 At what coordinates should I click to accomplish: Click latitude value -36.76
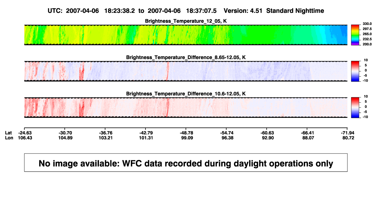pos(106,133)
